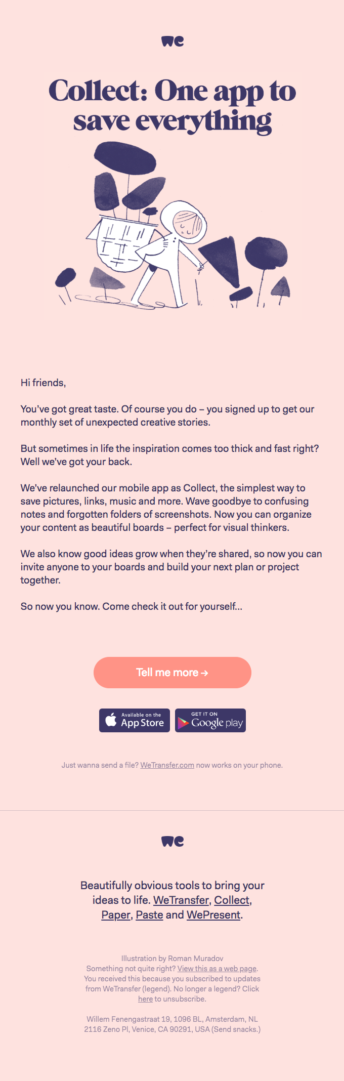The width and height of the screenshot is (344, 1081).
Task: Open the WeTransfer.com link
Action: [167, 765]
